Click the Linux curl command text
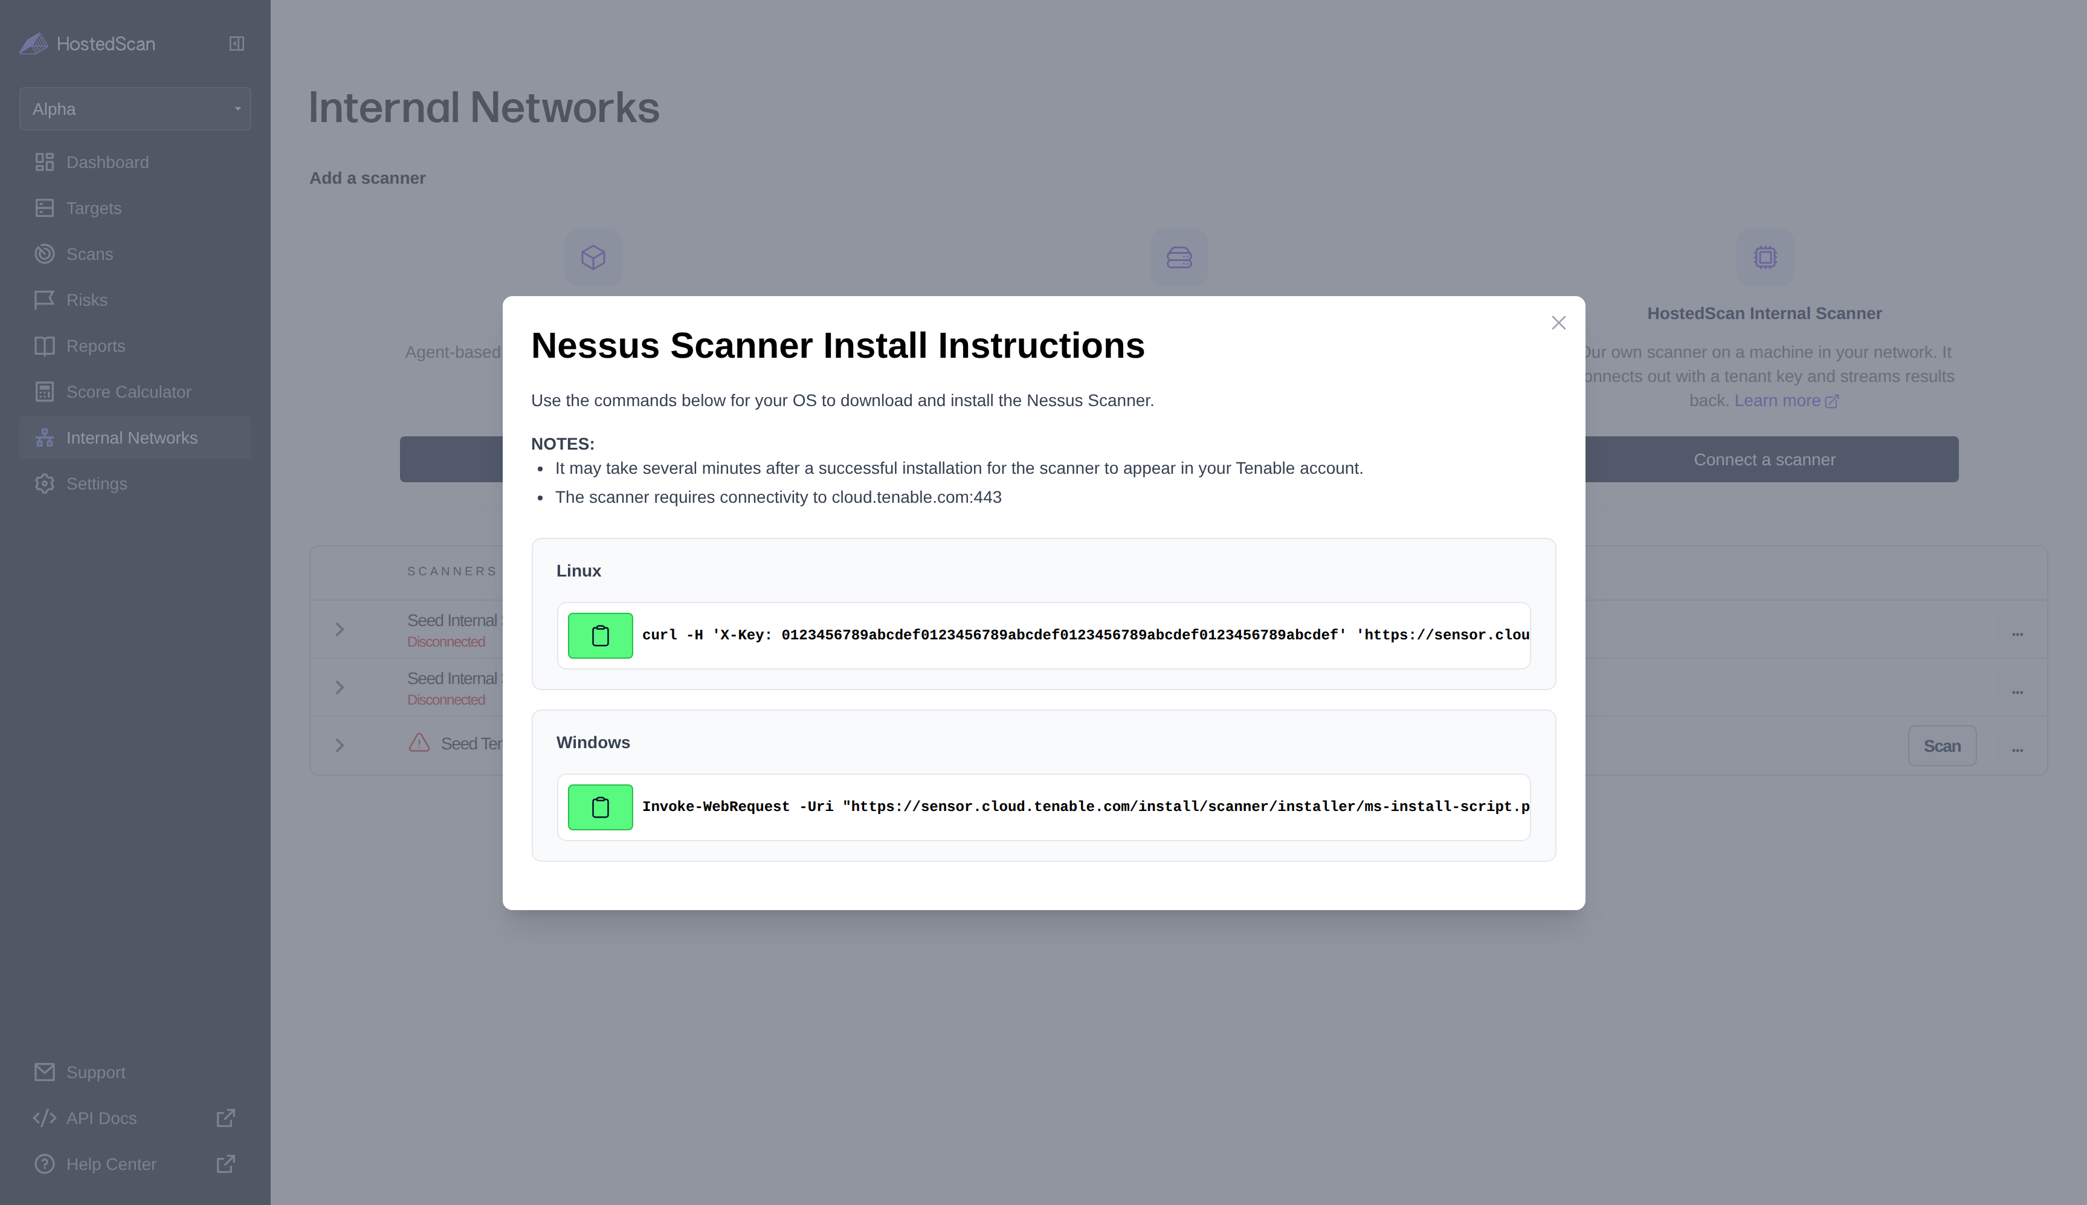 pos(1085,636)
